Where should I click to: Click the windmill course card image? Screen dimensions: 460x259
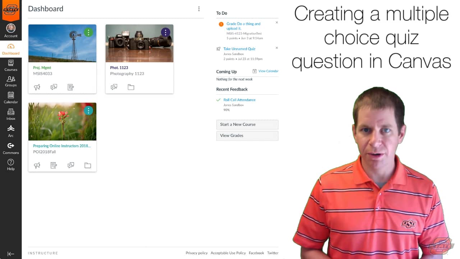coord(62,43)
